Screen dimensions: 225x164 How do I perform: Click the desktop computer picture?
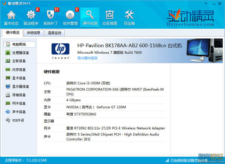point(204,51)
